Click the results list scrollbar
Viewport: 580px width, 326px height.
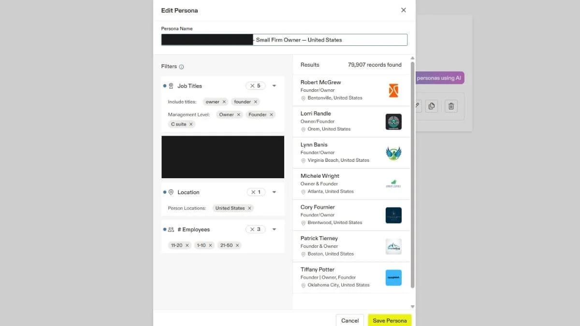click(412, 175)
